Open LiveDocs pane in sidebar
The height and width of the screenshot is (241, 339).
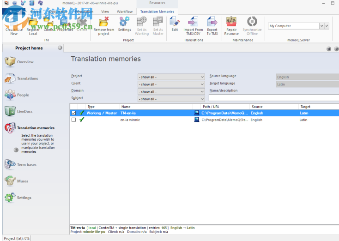pos(19,111)
